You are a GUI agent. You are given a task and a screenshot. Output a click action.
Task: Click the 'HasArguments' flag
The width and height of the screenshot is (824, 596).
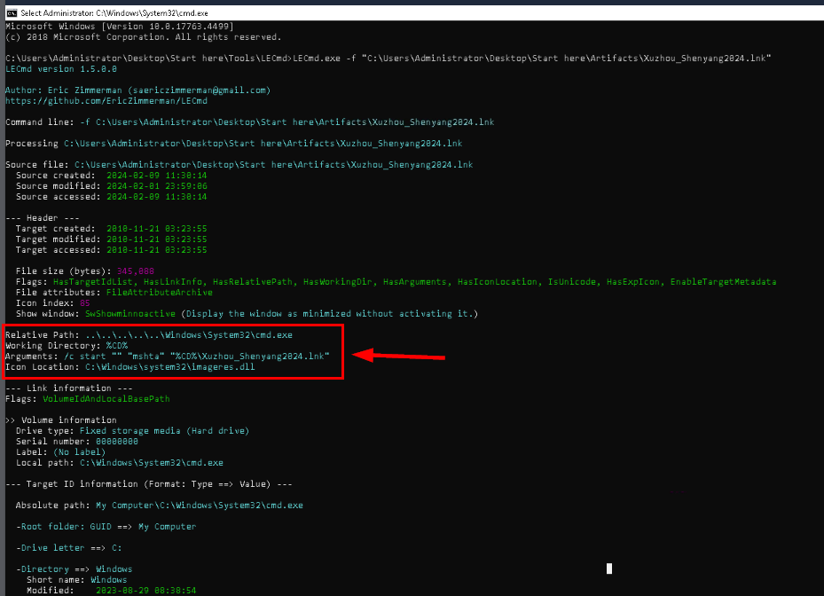click(417, 282)
